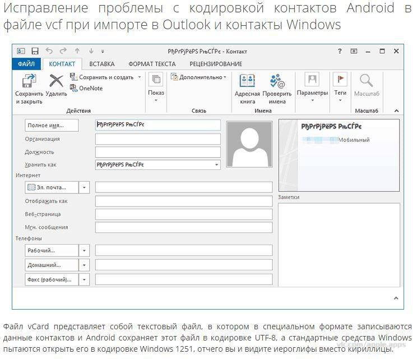The height and width of the screenshot is (359, 417).
Task: Click the Должность input field
Action: pyautogui.click(x=157, y=152)
